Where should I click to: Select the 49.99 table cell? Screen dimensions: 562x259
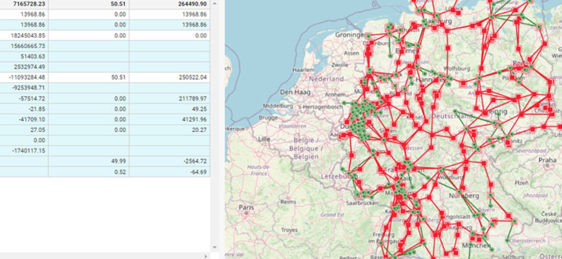coord(89,161)
